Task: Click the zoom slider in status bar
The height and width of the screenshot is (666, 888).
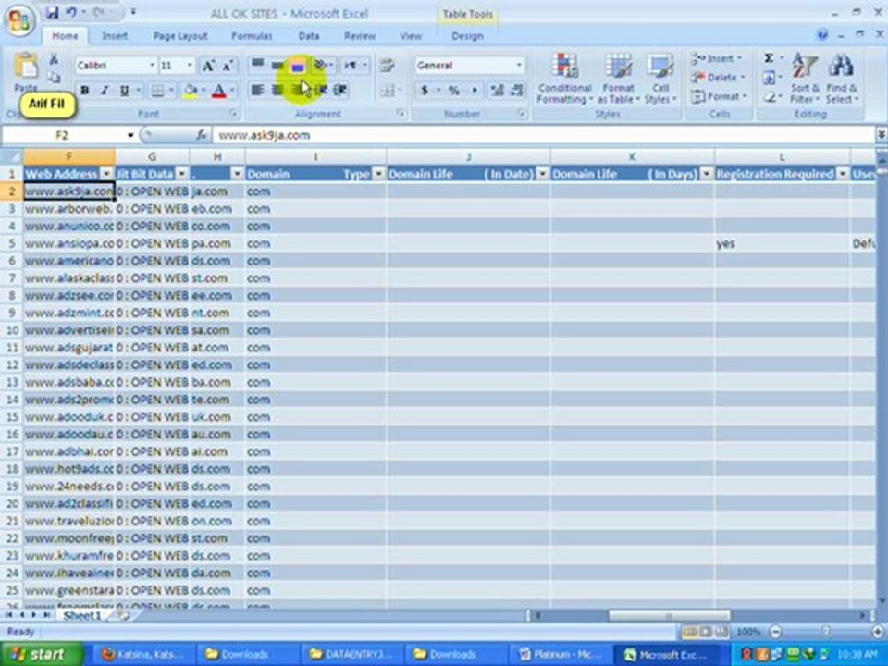Action: [826, 632]
